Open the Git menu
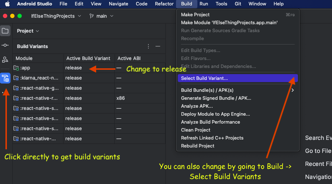This screenshot has width=332, height=184. [x=238, y=4]
